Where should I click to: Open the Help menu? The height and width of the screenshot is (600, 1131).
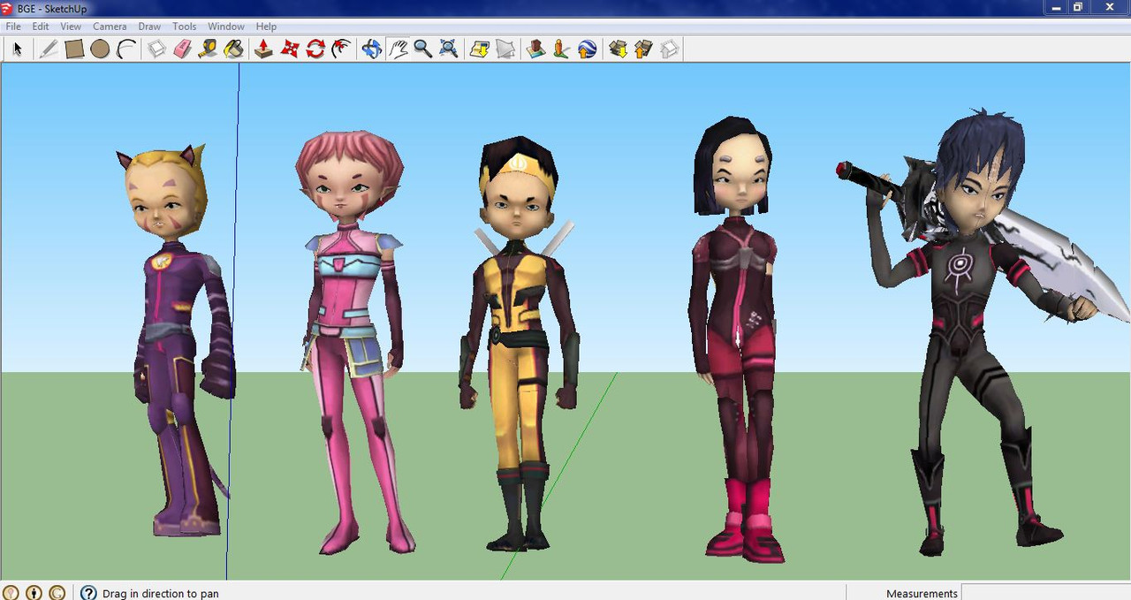(266, 27)
